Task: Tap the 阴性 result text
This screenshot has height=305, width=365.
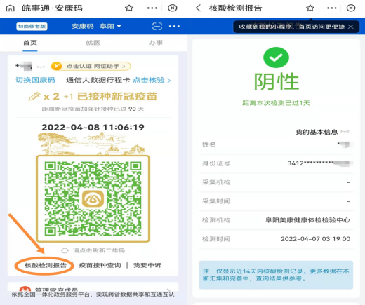Action: coord(277,81)
